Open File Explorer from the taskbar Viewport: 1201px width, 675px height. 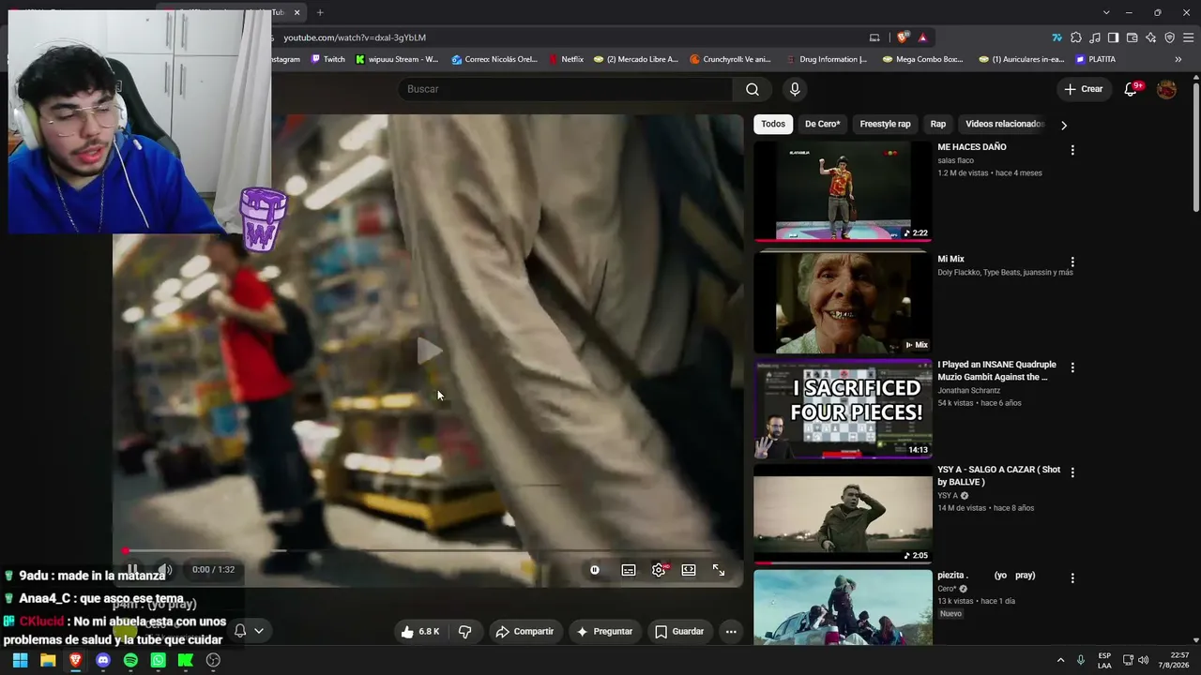click(48, 660)
